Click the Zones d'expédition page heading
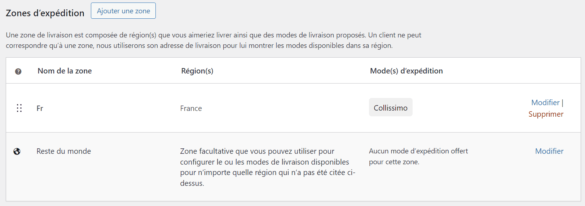 tap(45, 13)
